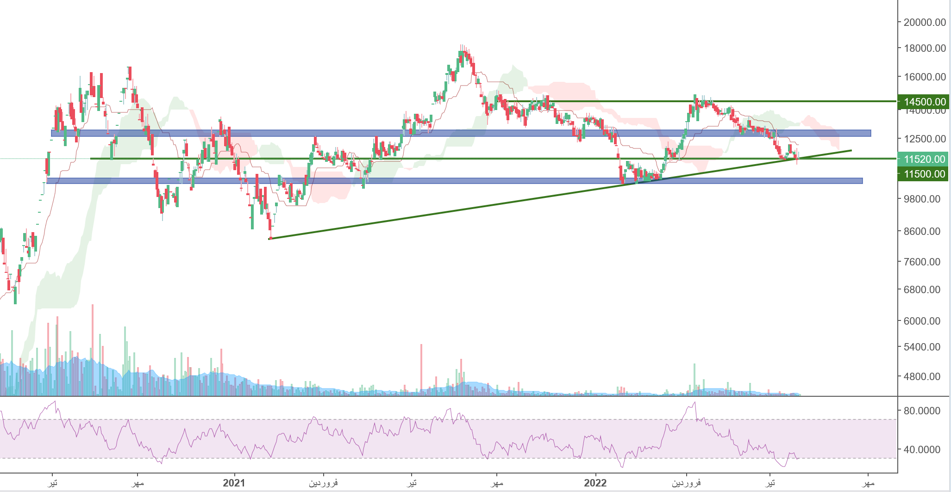Click the 2022 label on time axis

595,483
